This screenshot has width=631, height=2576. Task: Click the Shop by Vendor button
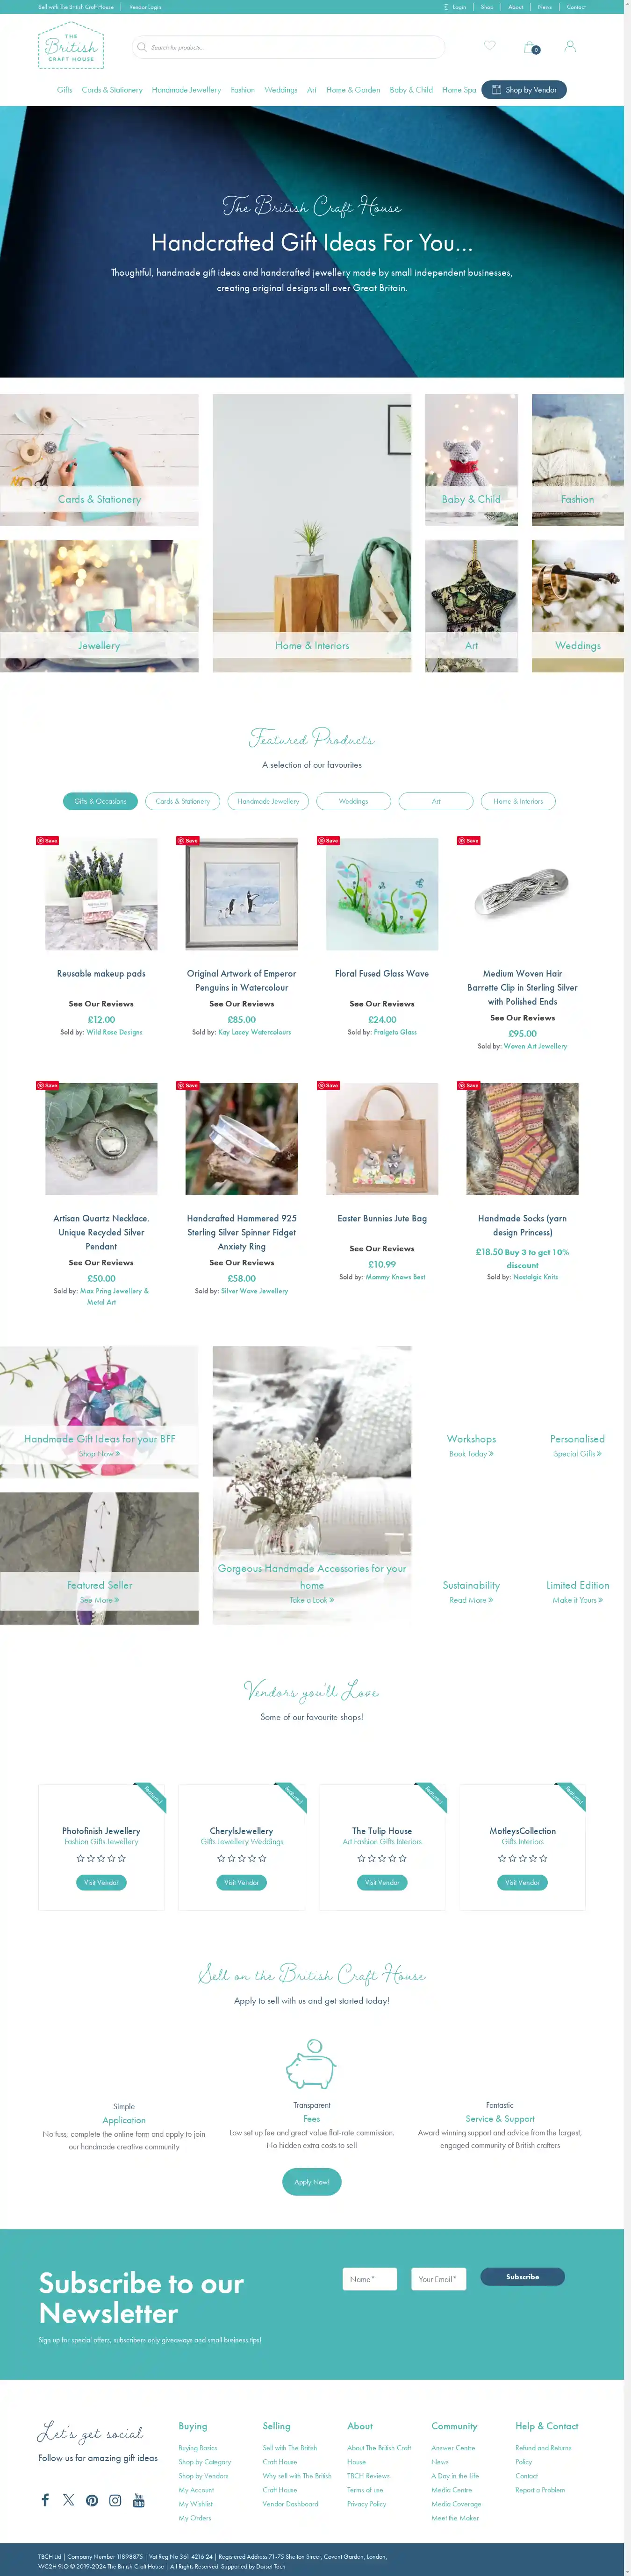[x=524, y=90]
